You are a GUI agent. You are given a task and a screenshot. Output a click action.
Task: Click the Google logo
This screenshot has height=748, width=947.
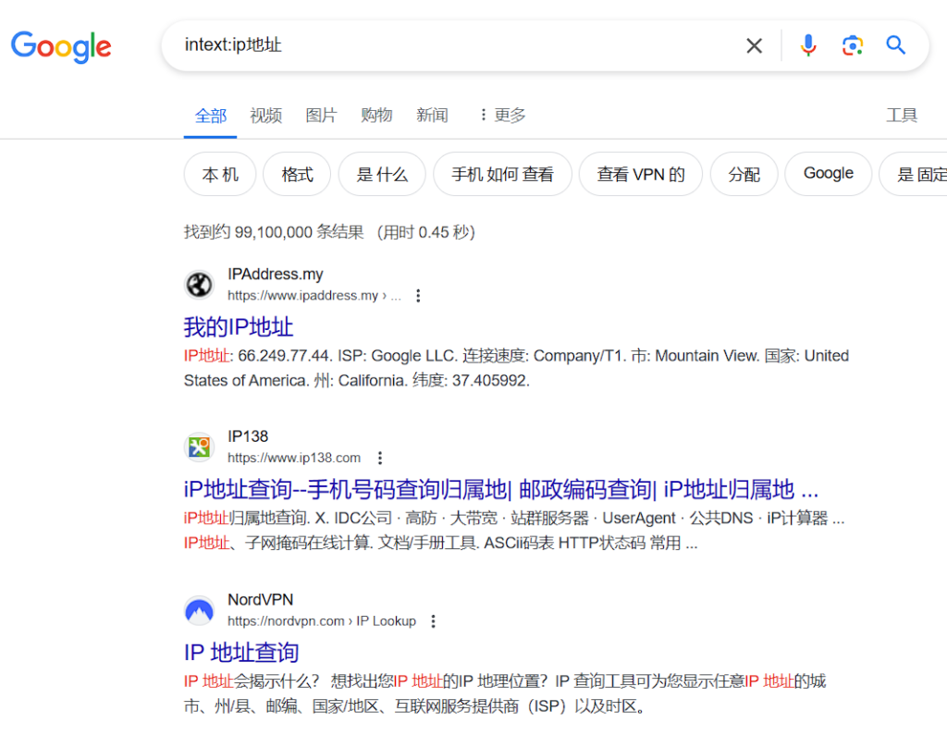[x=61, y=46]
